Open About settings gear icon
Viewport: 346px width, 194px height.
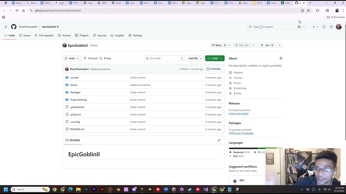click(x=281, y=58)
